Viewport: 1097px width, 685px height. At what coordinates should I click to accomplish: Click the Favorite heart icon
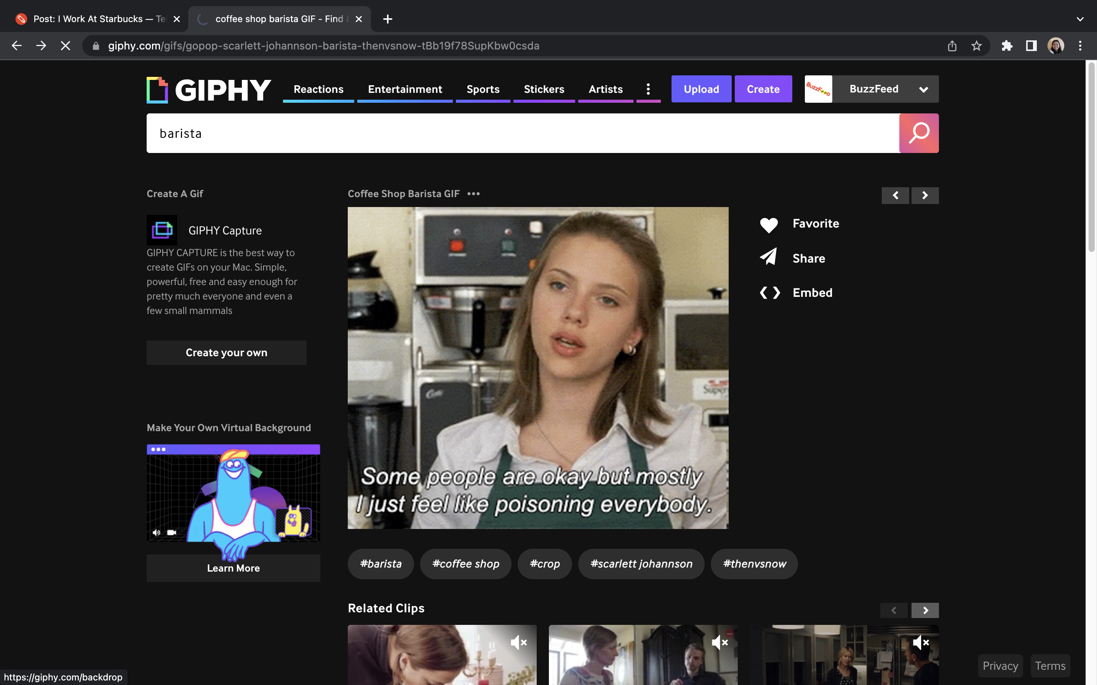pos(768,224)
